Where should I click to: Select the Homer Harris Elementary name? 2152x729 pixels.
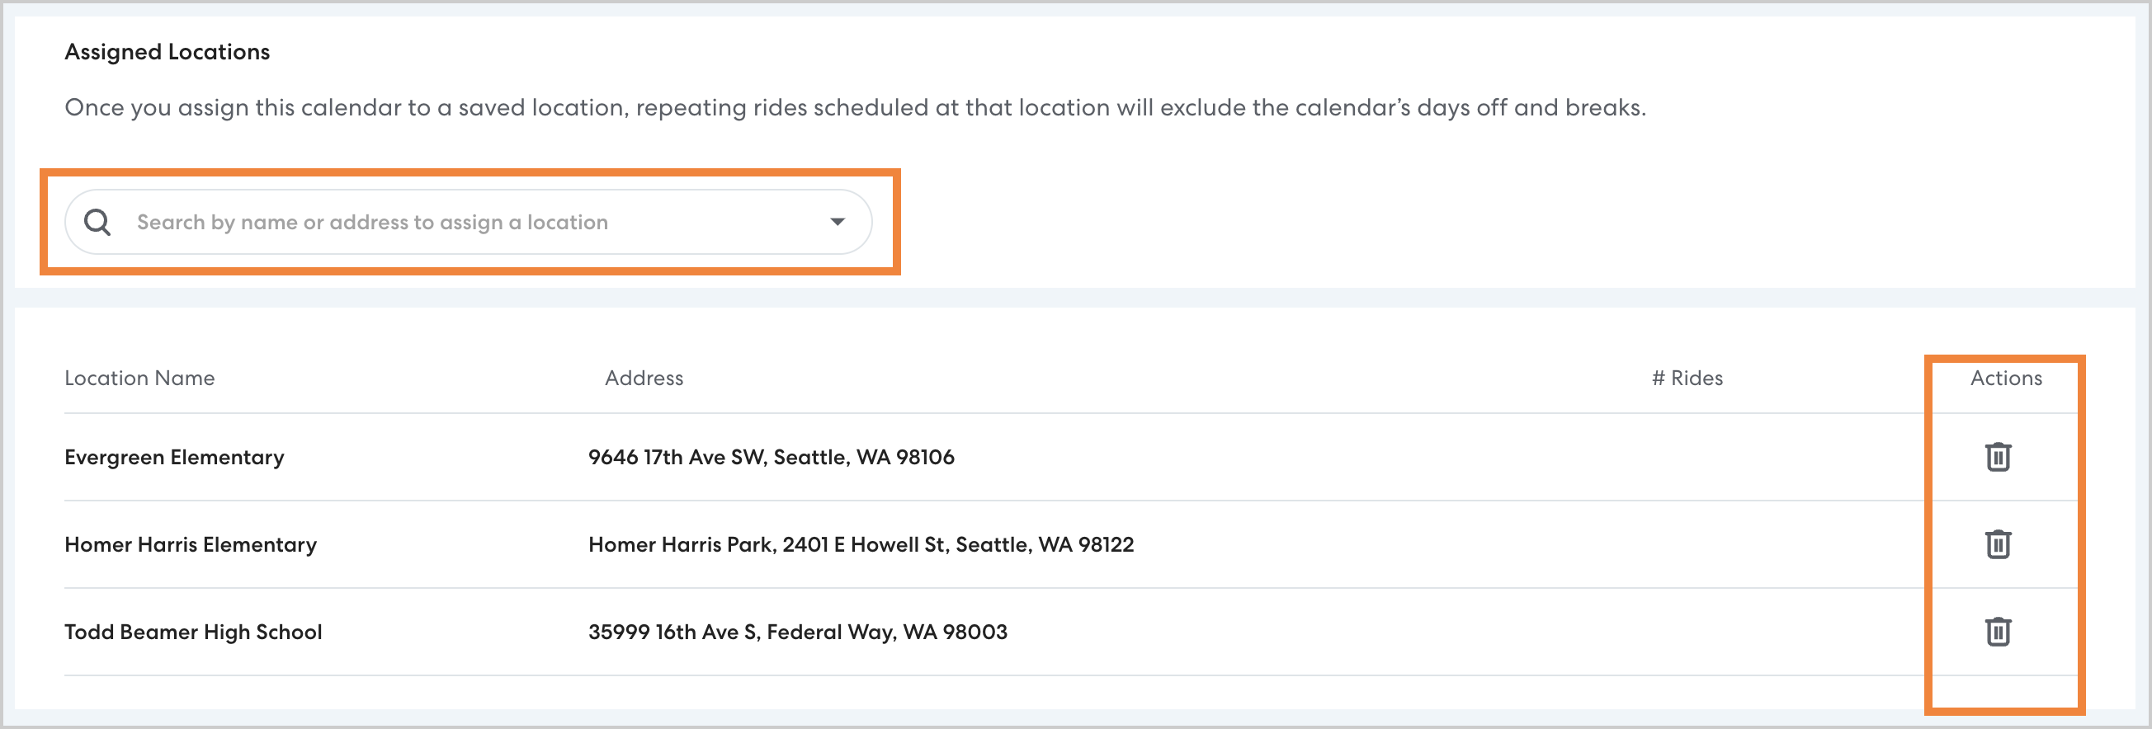[191, 545]
